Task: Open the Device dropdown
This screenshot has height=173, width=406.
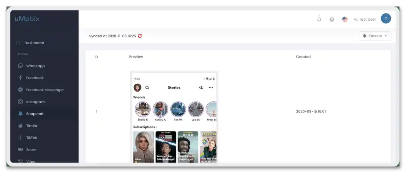Action: tap(375, 36)
